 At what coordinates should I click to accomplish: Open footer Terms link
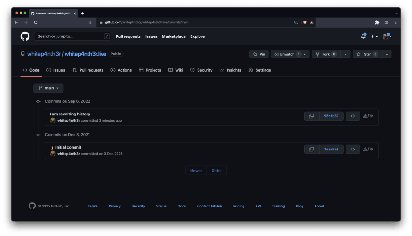pos(93,206)
